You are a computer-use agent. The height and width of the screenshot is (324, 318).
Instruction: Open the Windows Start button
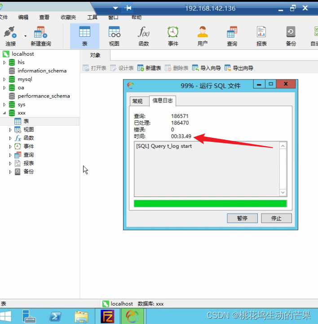(6, 316)
